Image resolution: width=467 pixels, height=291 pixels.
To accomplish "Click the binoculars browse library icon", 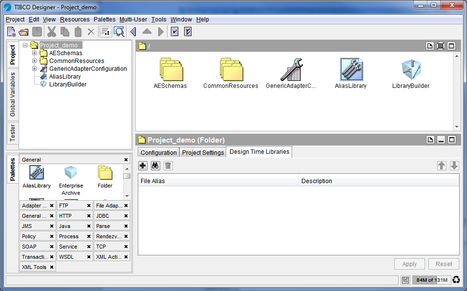I will coord(155,166).
